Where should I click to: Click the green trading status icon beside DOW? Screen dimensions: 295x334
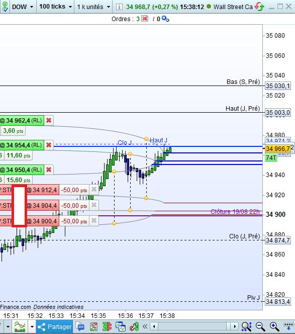[x=5, y=7]
